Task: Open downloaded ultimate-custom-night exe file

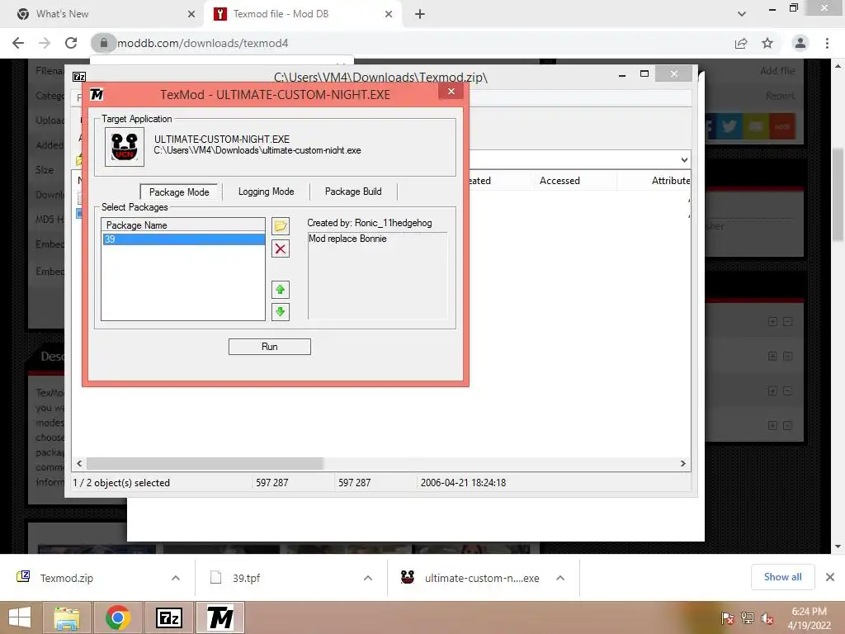Action: coord(482,578)
